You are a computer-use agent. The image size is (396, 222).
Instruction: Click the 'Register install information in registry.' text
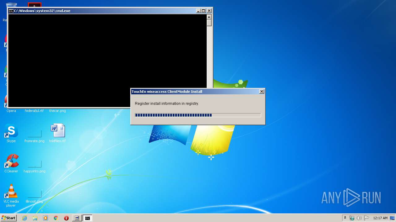coord(167,104)
